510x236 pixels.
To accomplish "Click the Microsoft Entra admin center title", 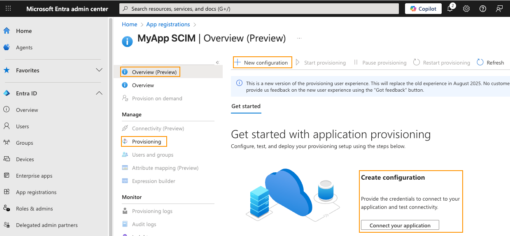I will pyautogui.click(x=68, y=9).
